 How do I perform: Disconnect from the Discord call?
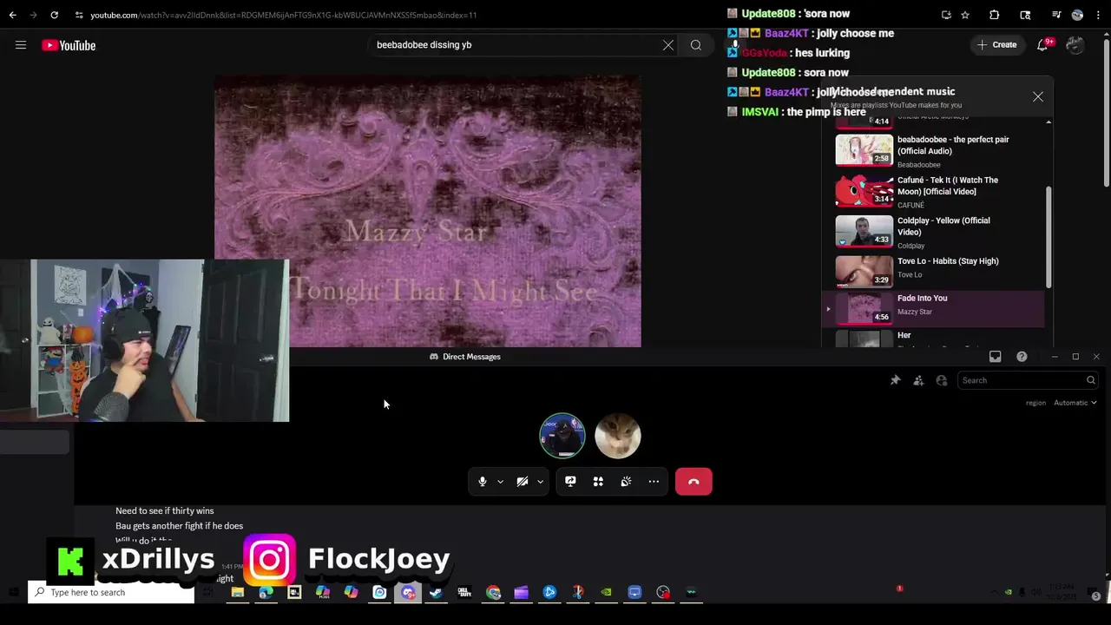pos(694,482)
